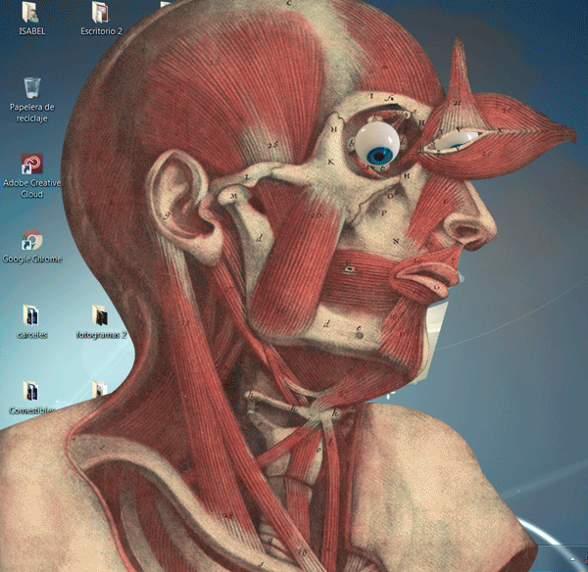This screenshot has width=588, height=572.
Task: Select the Adobe Creative Cloud shortcut
Action: (x=32, y=164)
